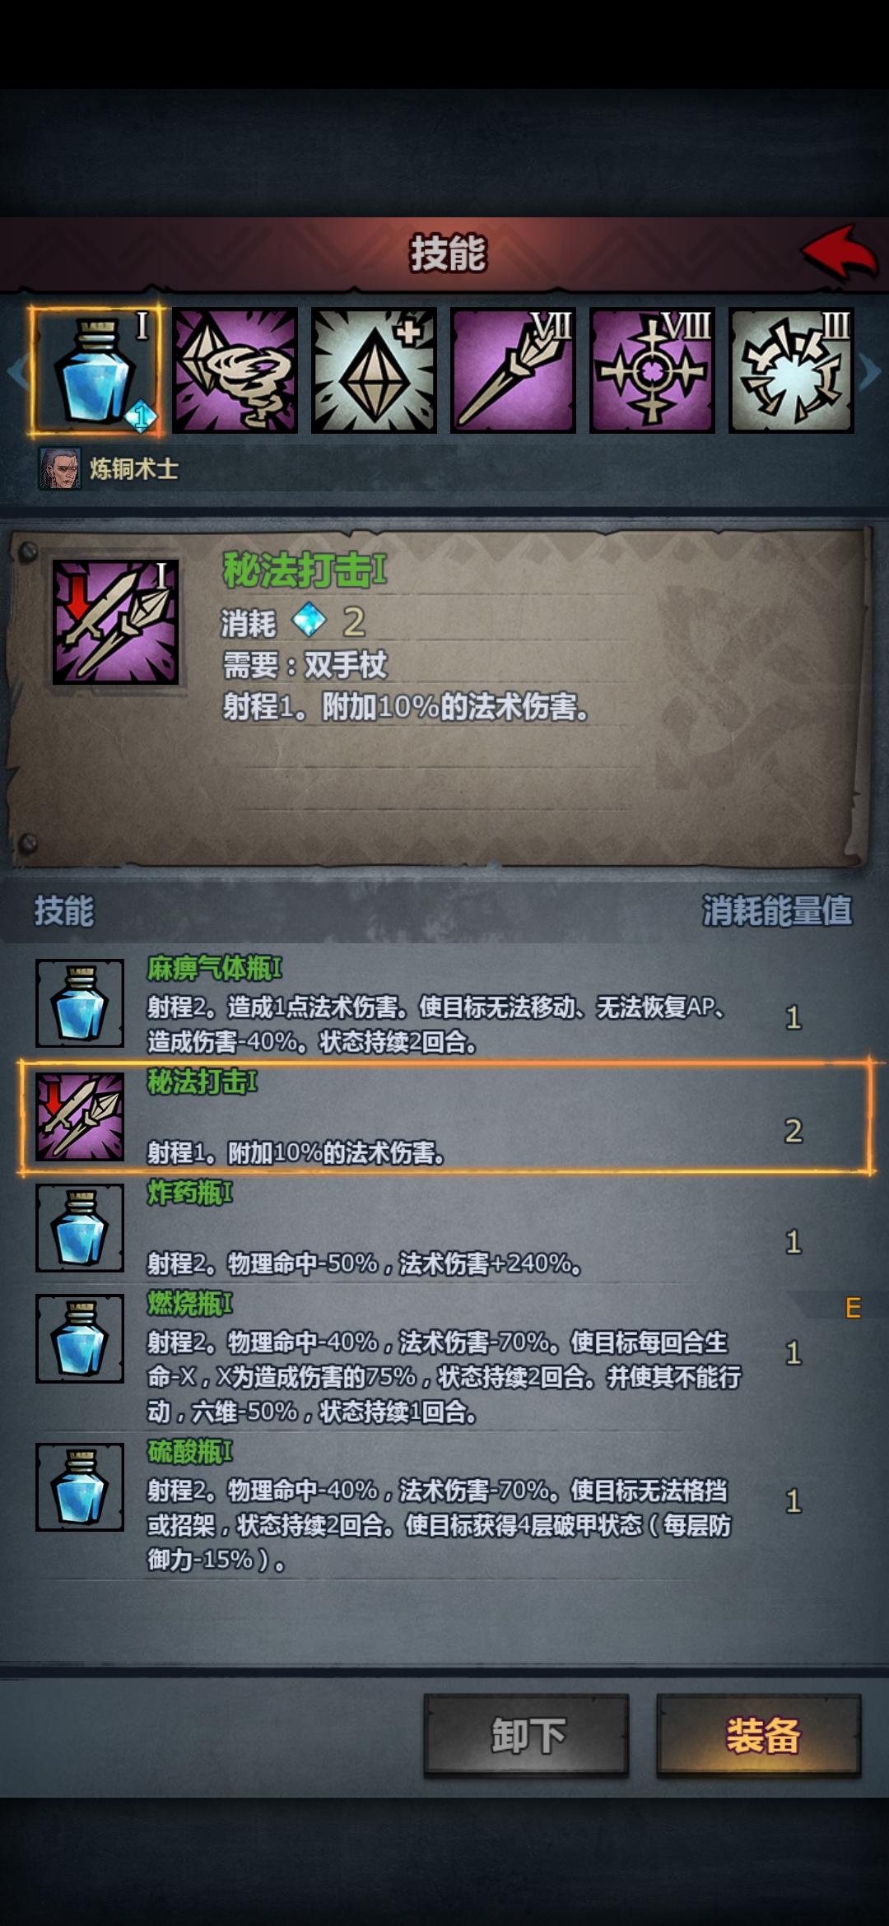889x1926 pixels.
Task: Click the 炼铜术士 character portrait
Action: tap(59, 469)
